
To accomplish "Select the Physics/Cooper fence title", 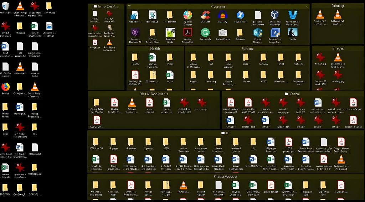I will coord(225,176).
